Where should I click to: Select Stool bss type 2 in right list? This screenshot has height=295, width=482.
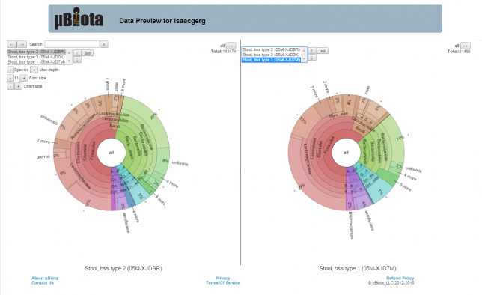click(271, 49)
